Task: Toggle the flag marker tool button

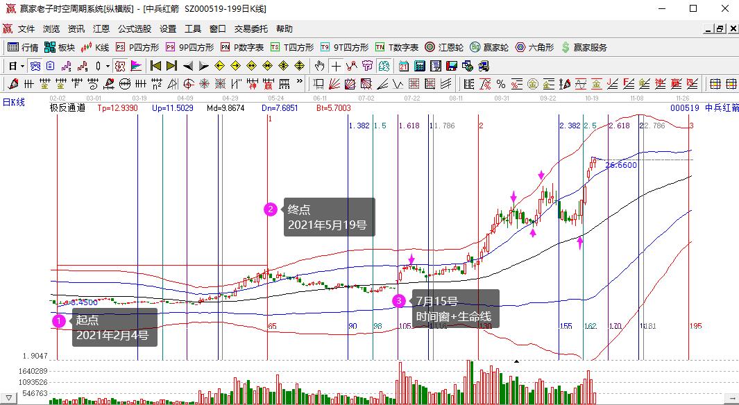Action: point(136,66)
